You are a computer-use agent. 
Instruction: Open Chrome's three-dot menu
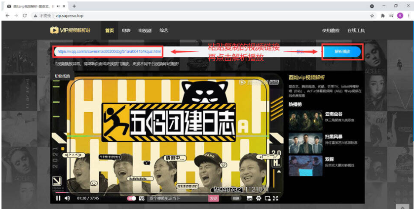[409, 16]
